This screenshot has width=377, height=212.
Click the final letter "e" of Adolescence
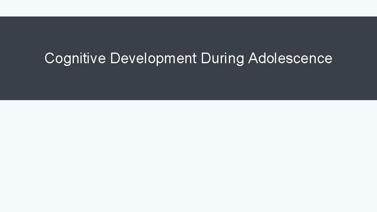(329, 60)
